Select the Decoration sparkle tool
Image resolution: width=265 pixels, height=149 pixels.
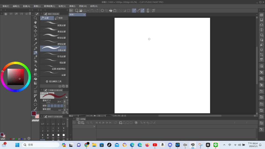[35, 66]
